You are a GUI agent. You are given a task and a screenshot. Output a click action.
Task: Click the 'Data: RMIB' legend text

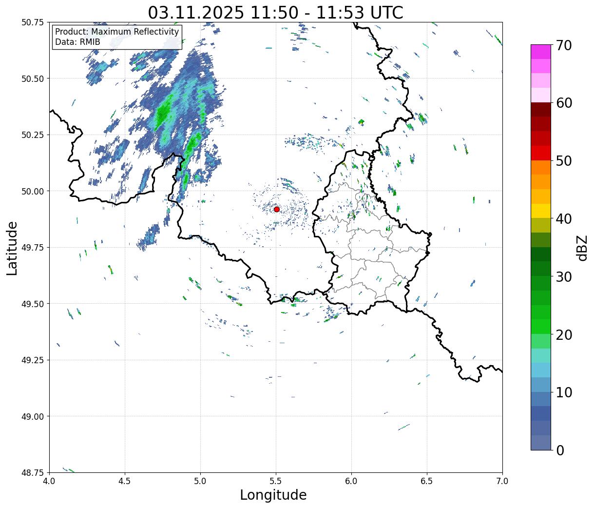point(77,42)
